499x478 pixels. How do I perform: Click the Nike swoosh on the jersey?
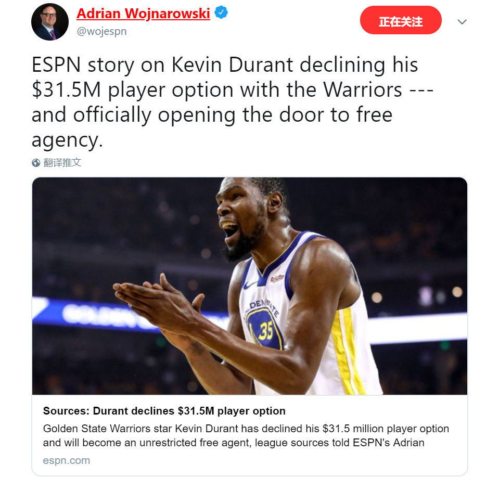[x=250, y=285]
